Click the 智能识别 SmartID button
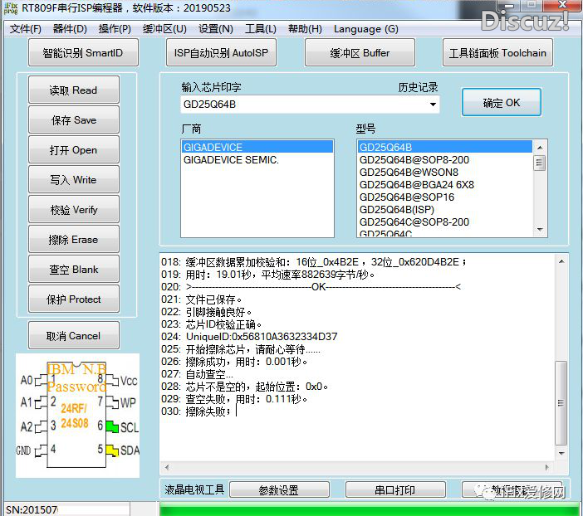583x516 pixels. pyautogui.click(x=83, y=53)
